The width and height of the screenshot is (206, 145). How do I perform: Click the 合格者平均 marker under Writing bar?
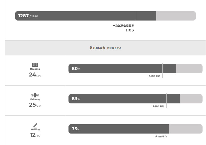click(x=161, y=136)
